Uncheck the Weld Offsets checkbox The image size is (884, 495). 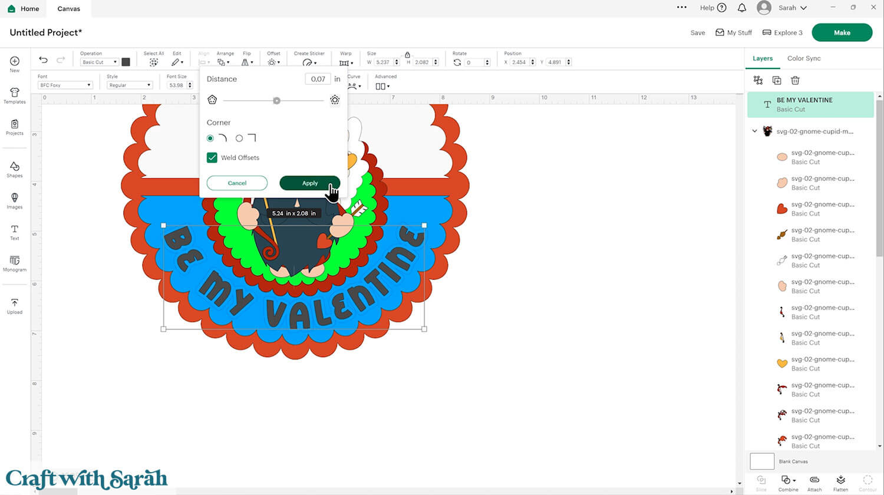(212, 158)
